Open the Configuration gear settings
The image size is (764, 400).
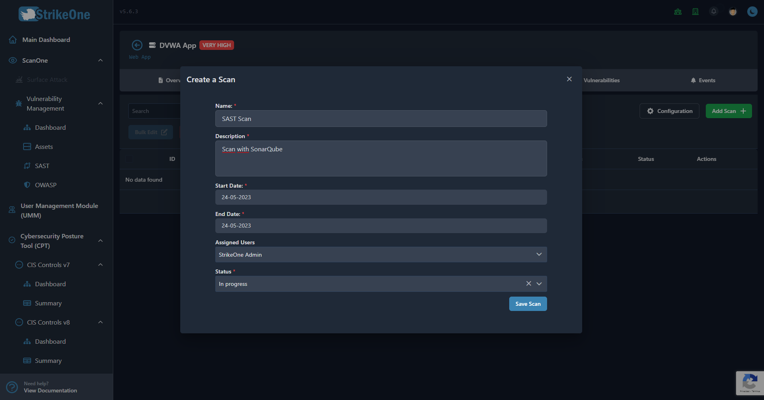[x=669, y=111]
